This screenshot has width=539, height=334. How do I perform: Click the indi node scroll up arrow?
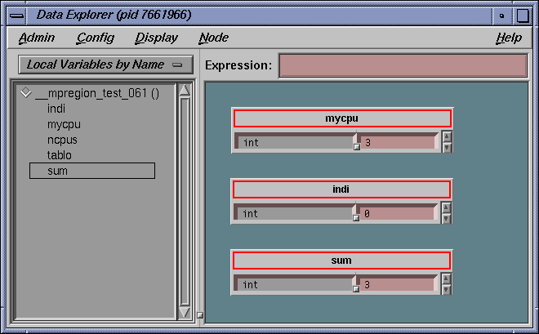[446, 207]
